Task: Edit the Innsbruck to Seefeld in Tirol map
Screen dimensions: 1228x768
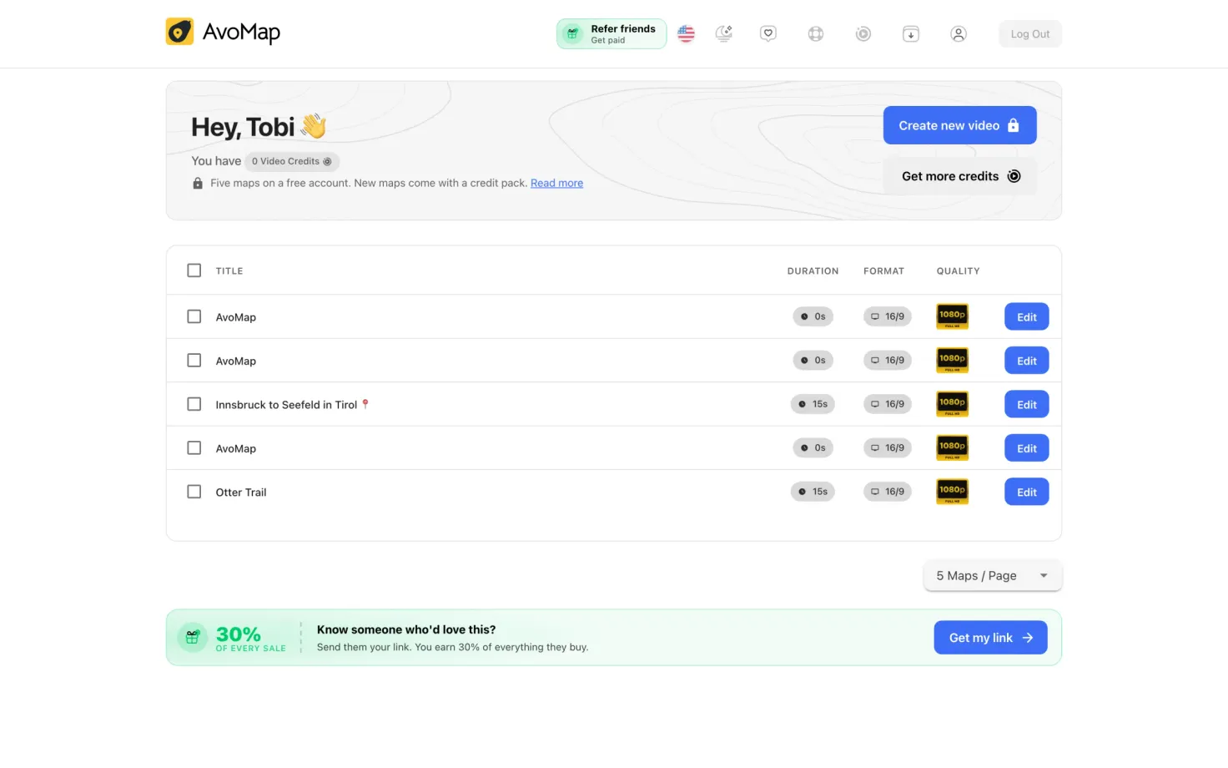Action: [x=1027, y=404]
